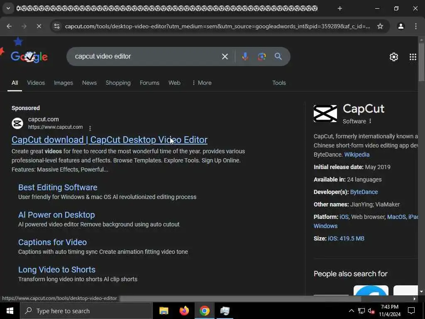Screen dimensions: 425x319
Task: Switch to the Images tab
Action: pyautogui.click(x=64, y=83)
